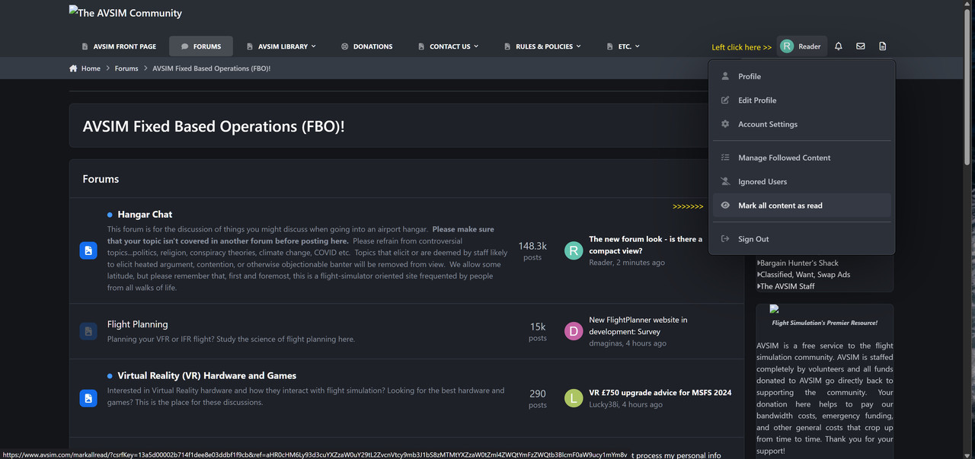The height and width of the screenshot is (459, 975).
Task: Open Account Settings from menu
Action: (802, 124)
